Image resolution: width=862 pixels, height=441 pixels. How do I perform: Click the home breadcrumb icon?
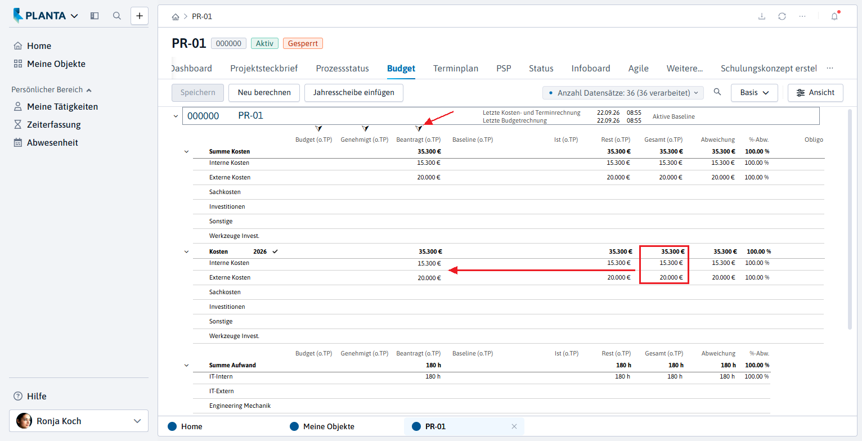(176, 16)
